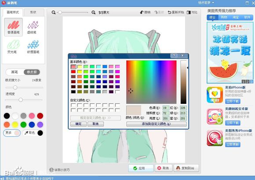This screenshot has height=180, width=255.
Task: Open the doodle tips (涂鸦小技巧) help icon
Action: tap(51, 170)
